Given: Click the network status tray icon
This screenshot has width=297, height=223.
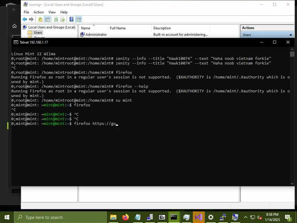Looking at the screenshot, I should click(x=253, y=217).
